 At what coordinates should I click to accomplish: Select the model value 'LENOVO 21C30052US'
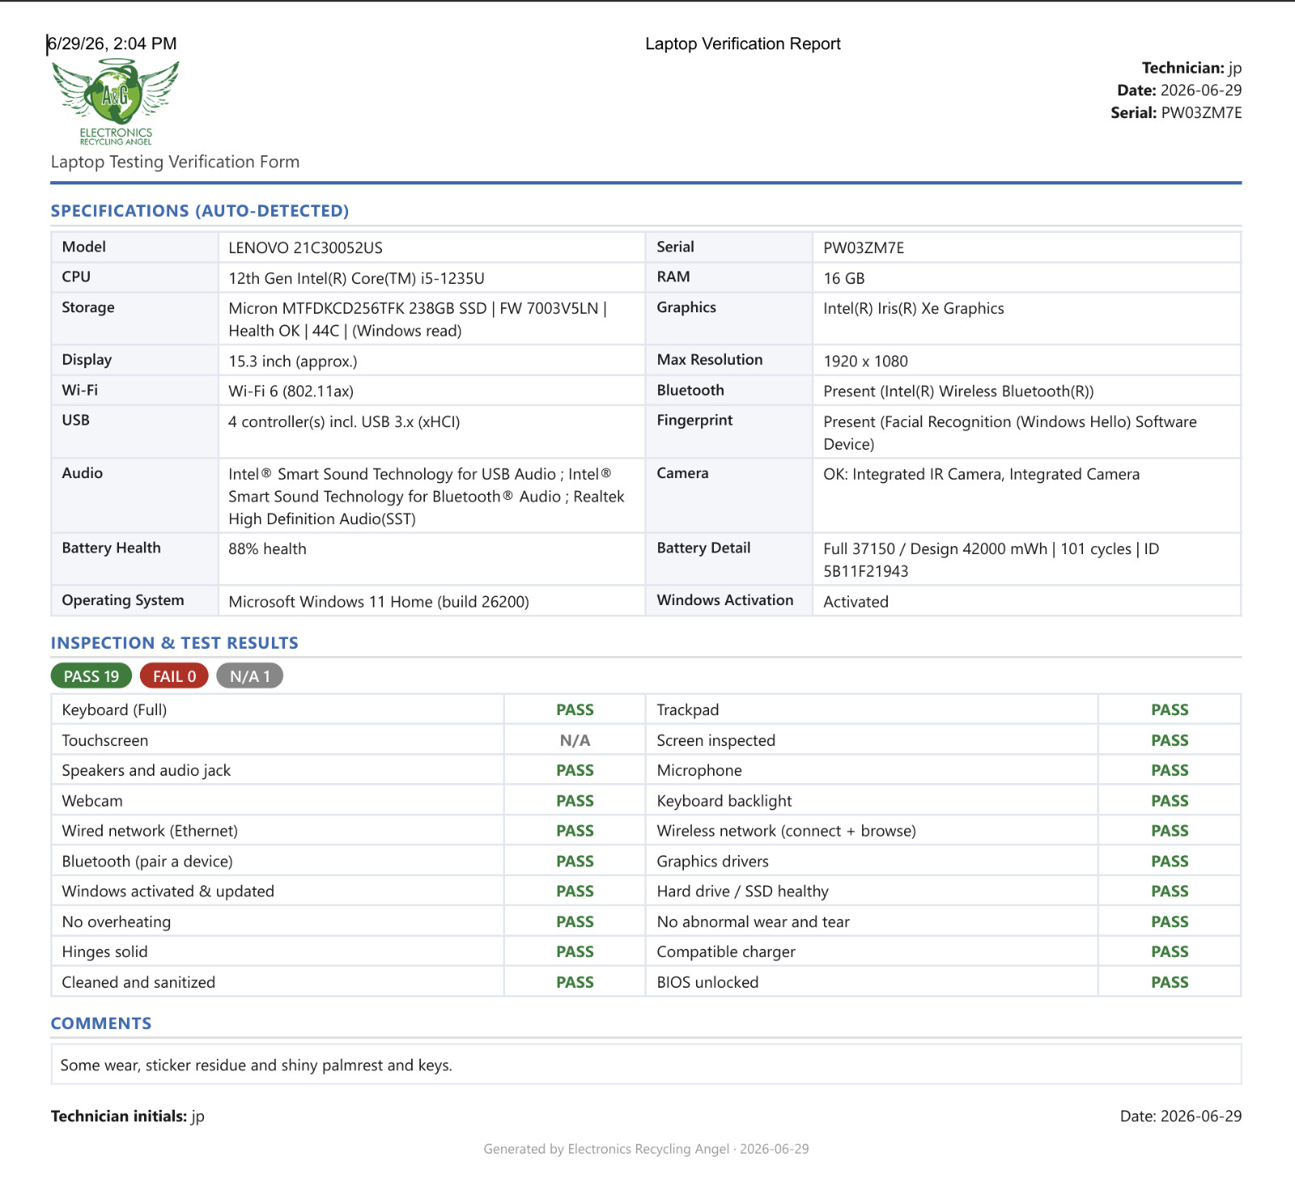coord(305,248)
